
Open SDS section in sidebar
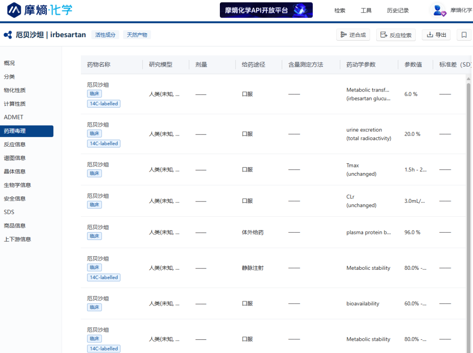point(9,212)
